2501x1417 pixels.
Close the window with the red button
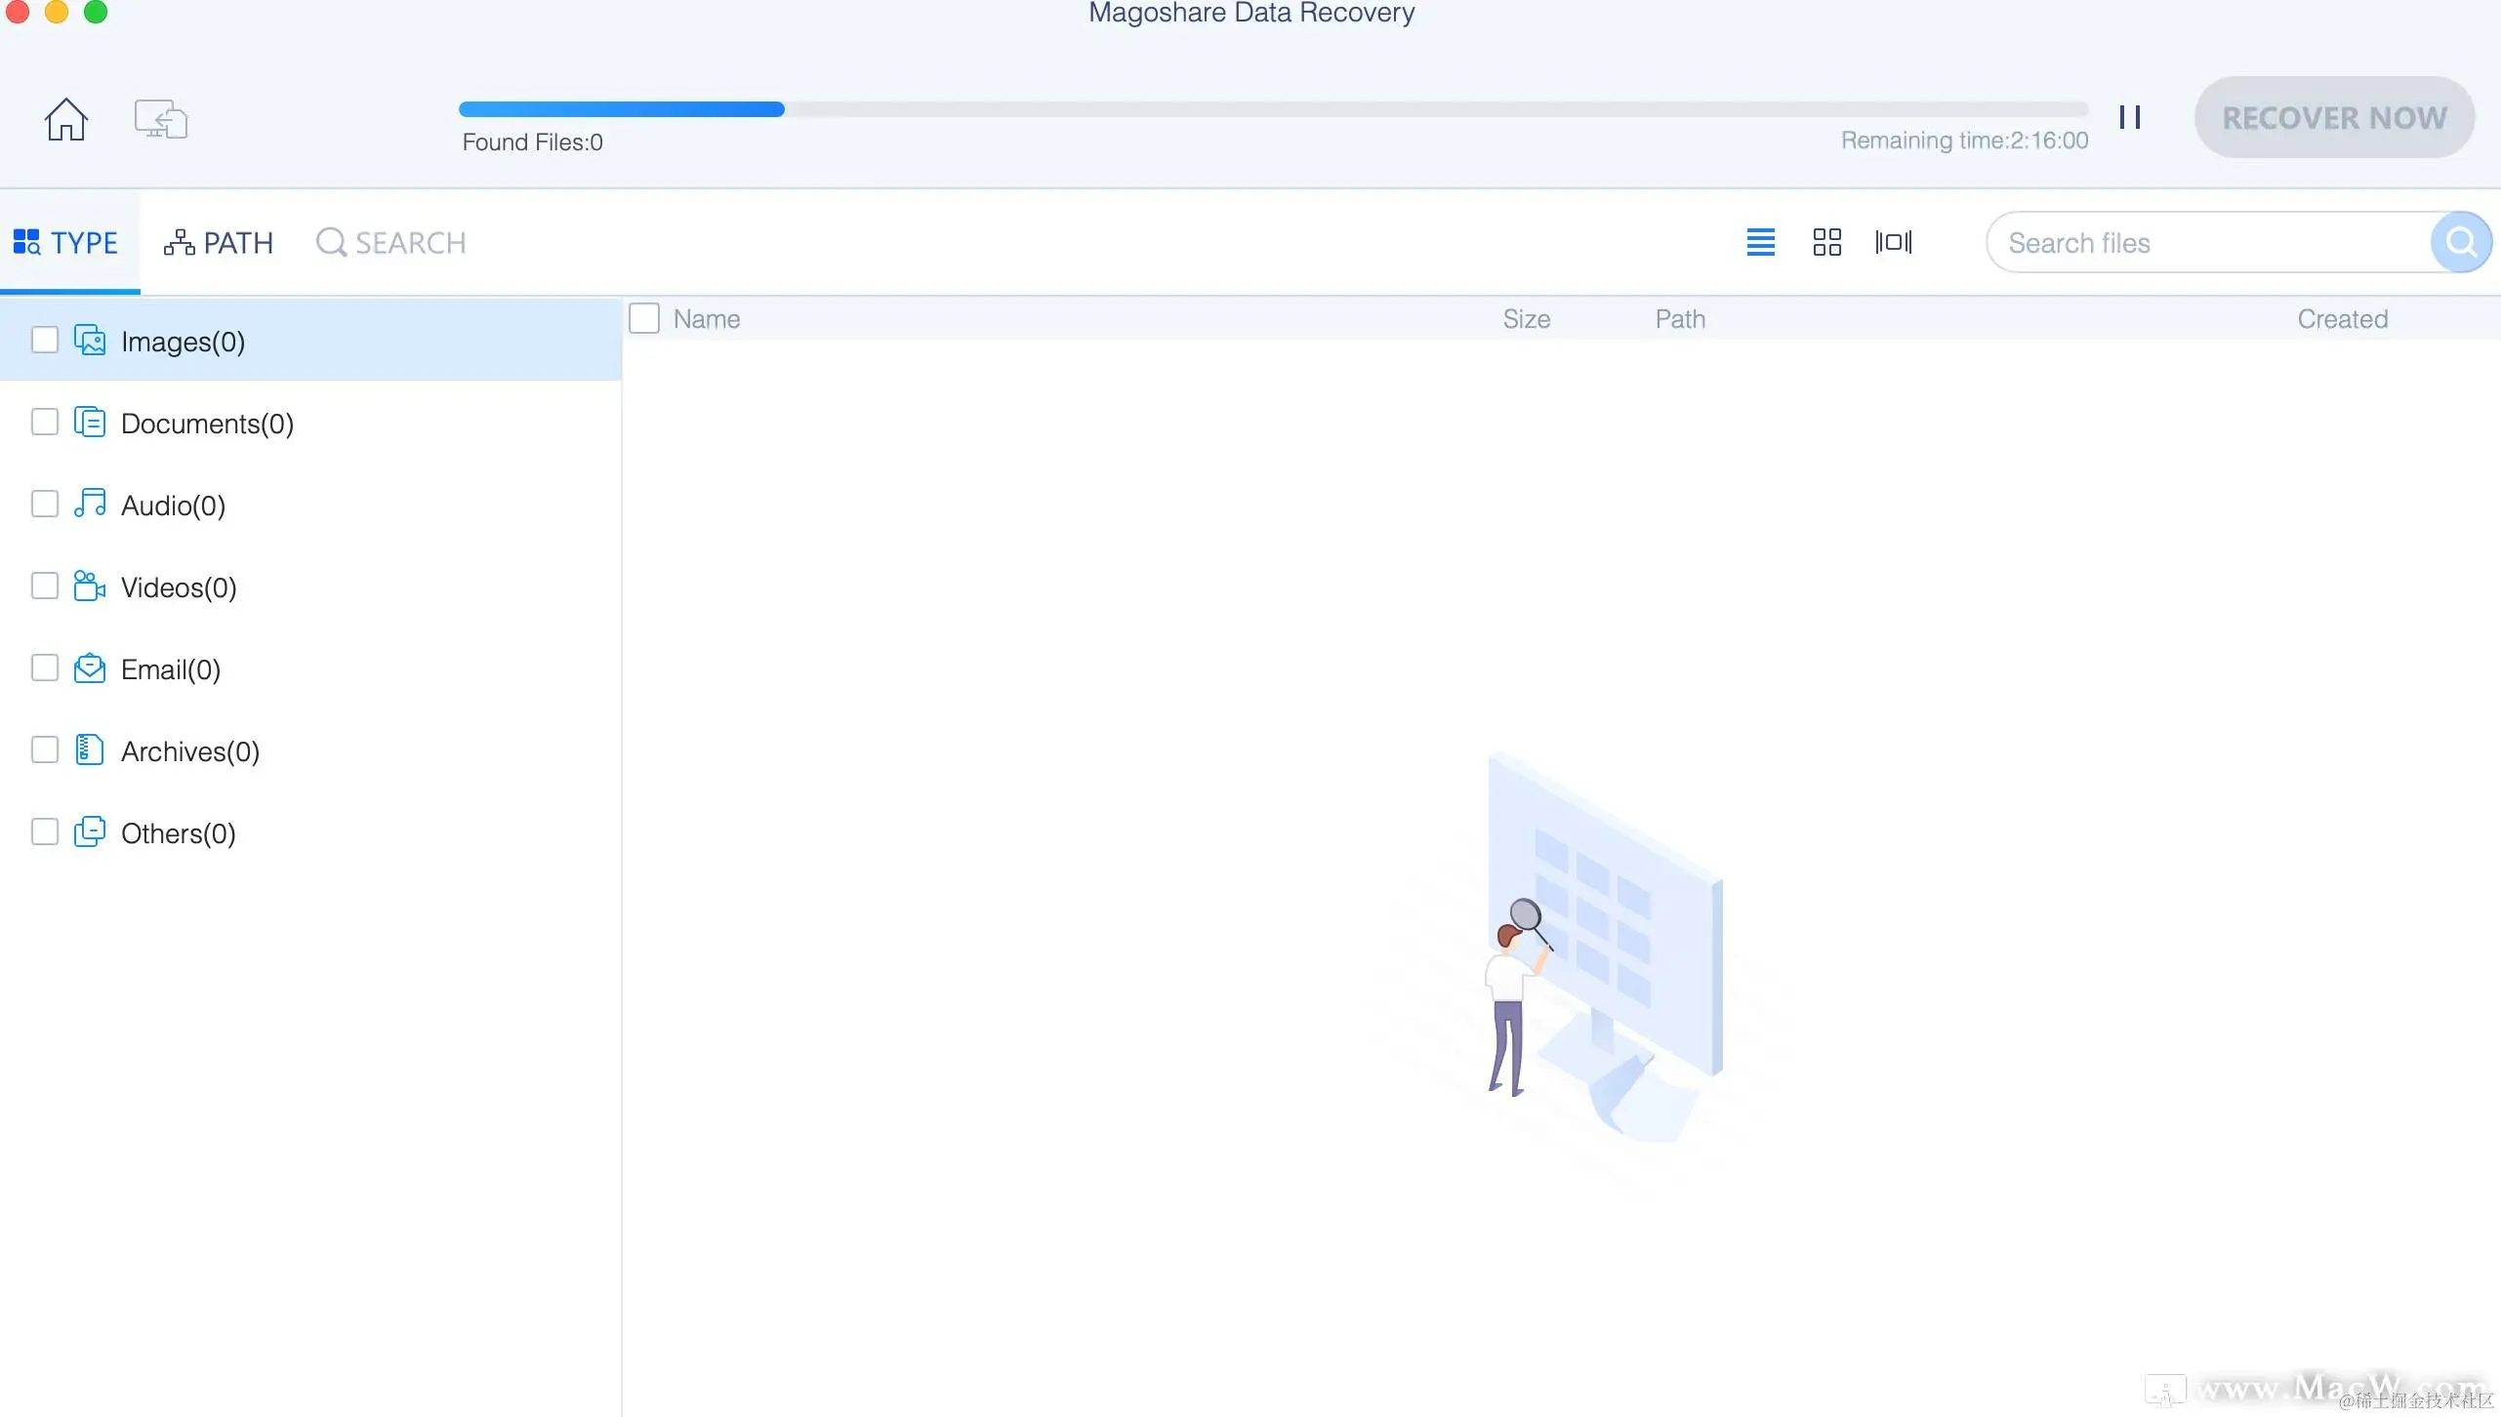click(18, 11)
